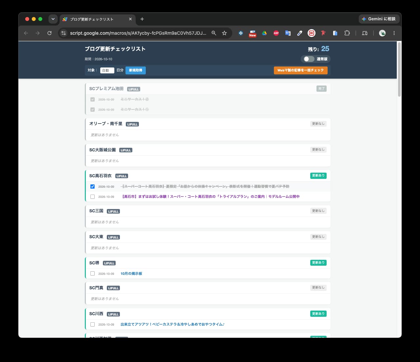Open the red bird extension icon
This screenshot has width=420, height=362.
click(323, 33)
